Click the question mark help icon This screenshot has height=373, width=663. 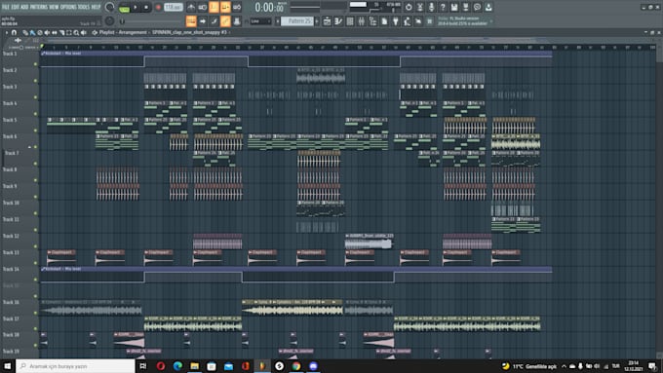click(x=443, y=7)
